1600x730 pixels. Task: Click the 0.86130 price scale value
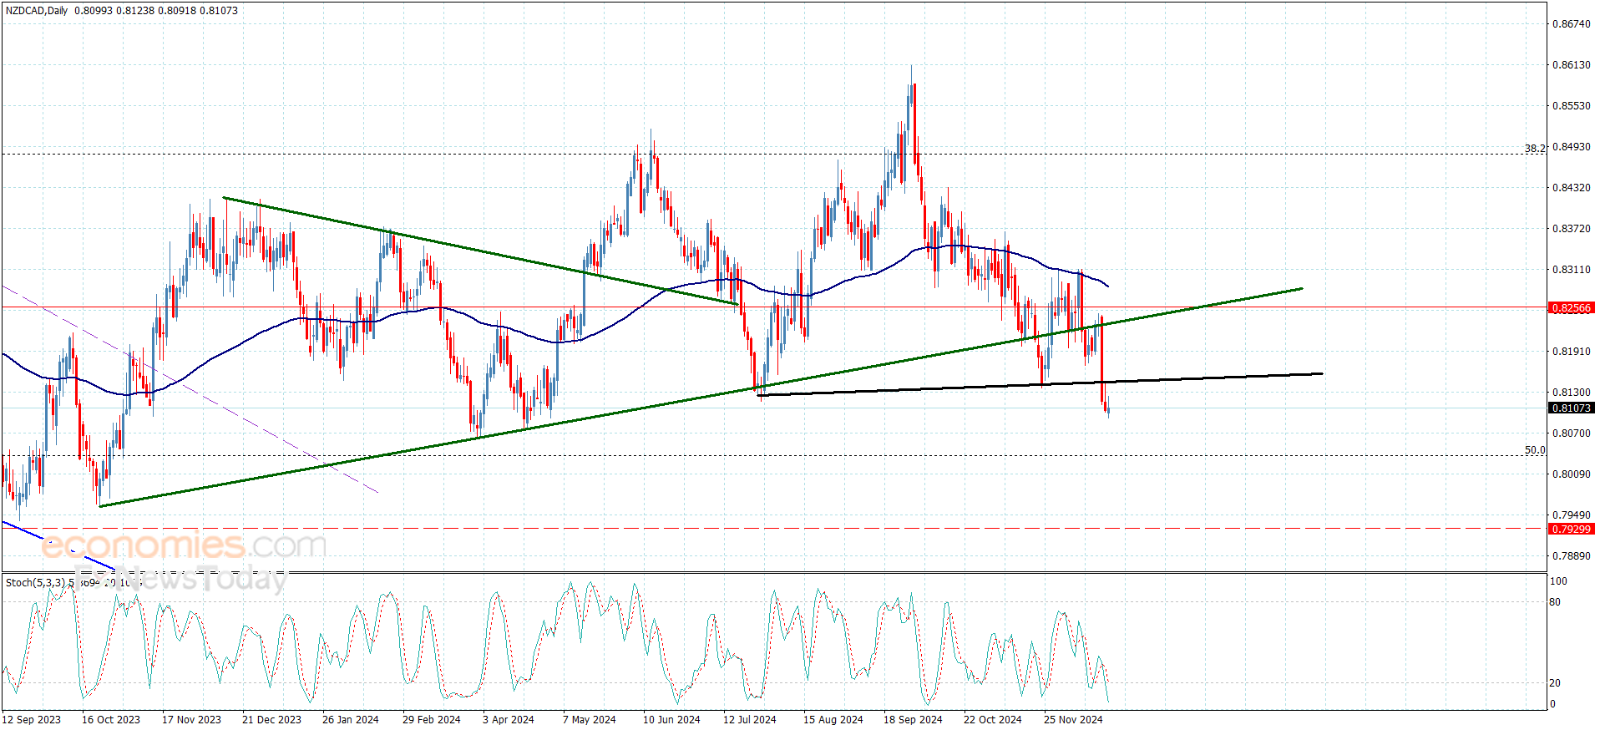pyautogui.click(x=1571, y=65)
